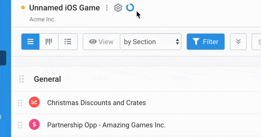The height and width of the screenshot is (137, 261).
Task: Click drag handle beside General section
Action: pos(21,79)
